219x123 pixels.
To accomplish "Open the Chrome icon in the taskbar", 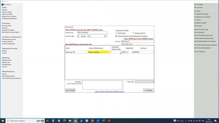I will point(92,121).
